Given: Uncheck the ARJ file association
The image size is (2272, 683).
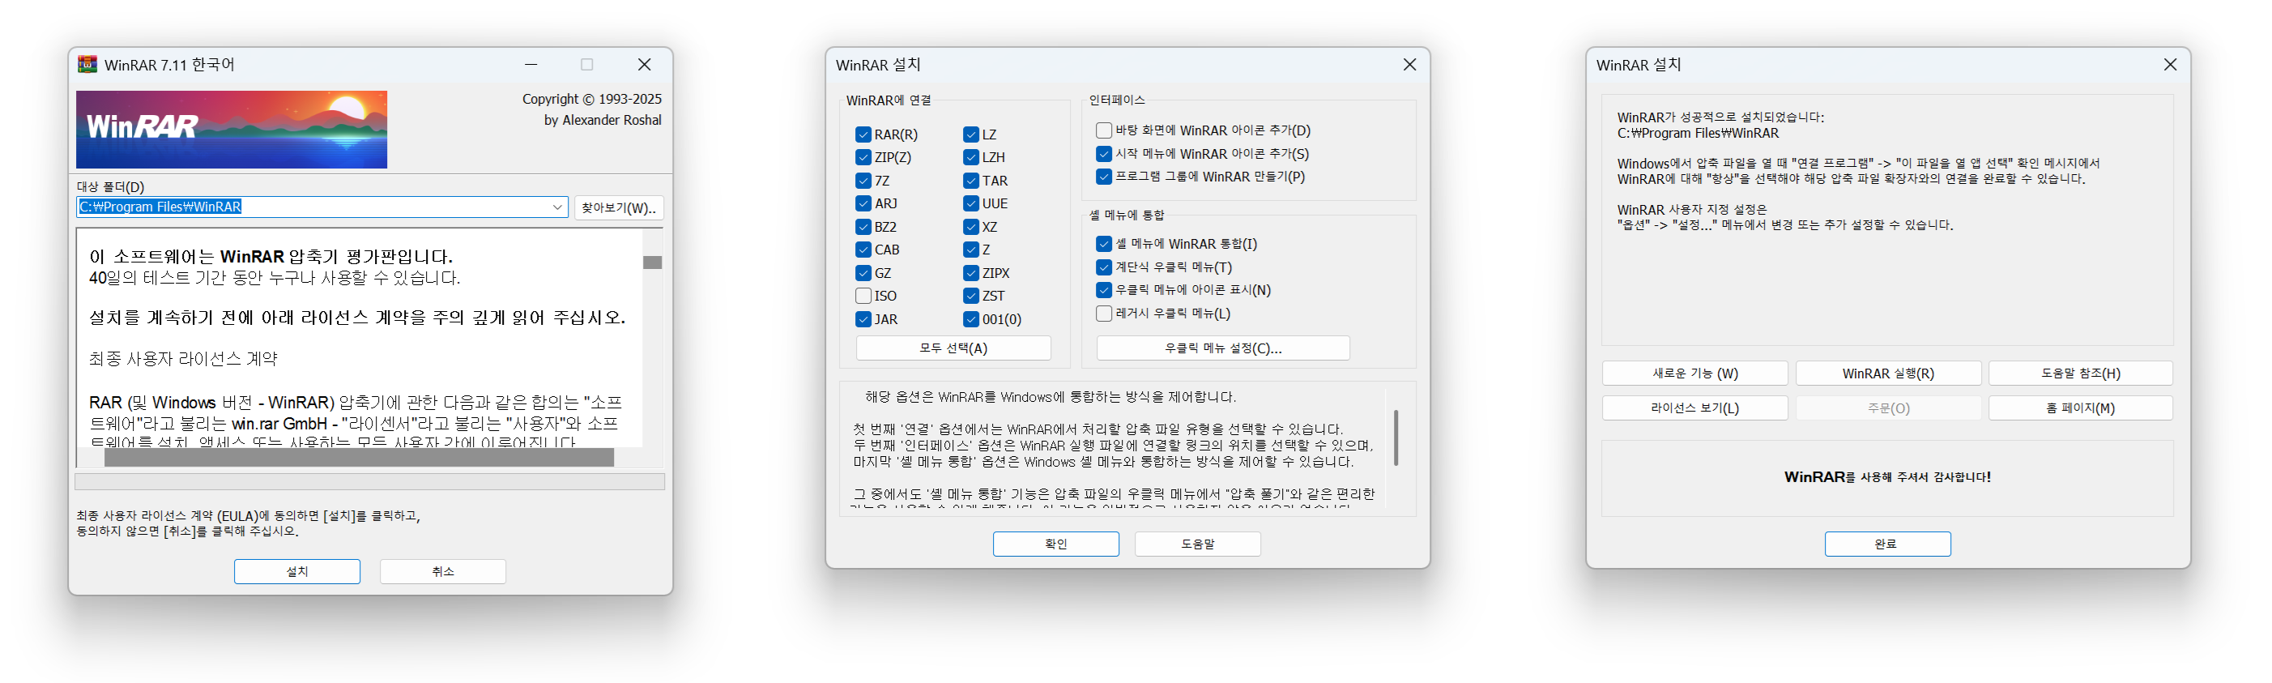Looking at the screenshot, I should (863, 203).
